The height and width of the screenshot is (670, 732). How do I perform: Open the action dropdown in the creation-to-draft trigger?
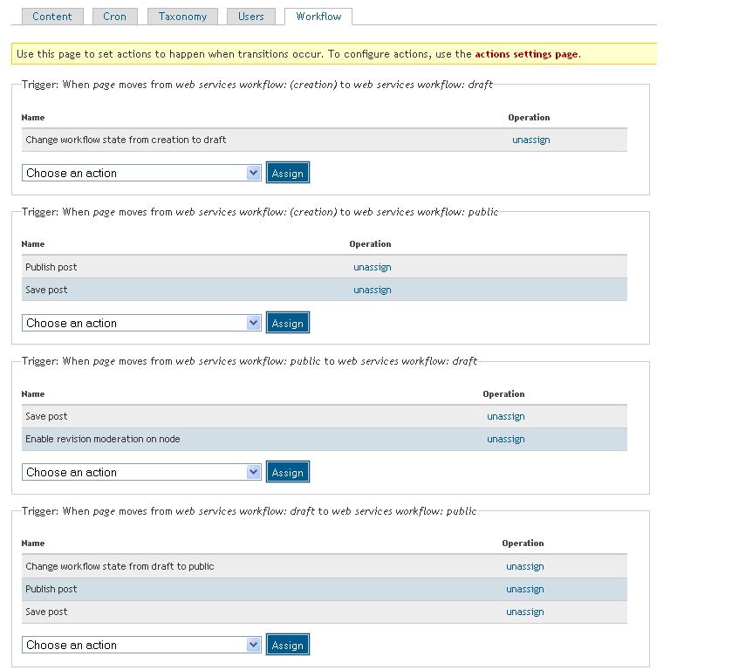(x=141, y=173)
